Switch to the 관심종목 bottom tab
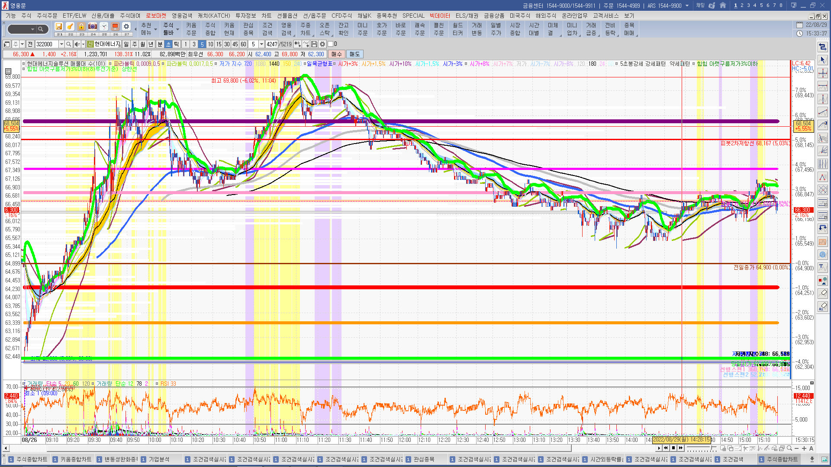The height and width of the screenshot is (467, 831). 420,459
